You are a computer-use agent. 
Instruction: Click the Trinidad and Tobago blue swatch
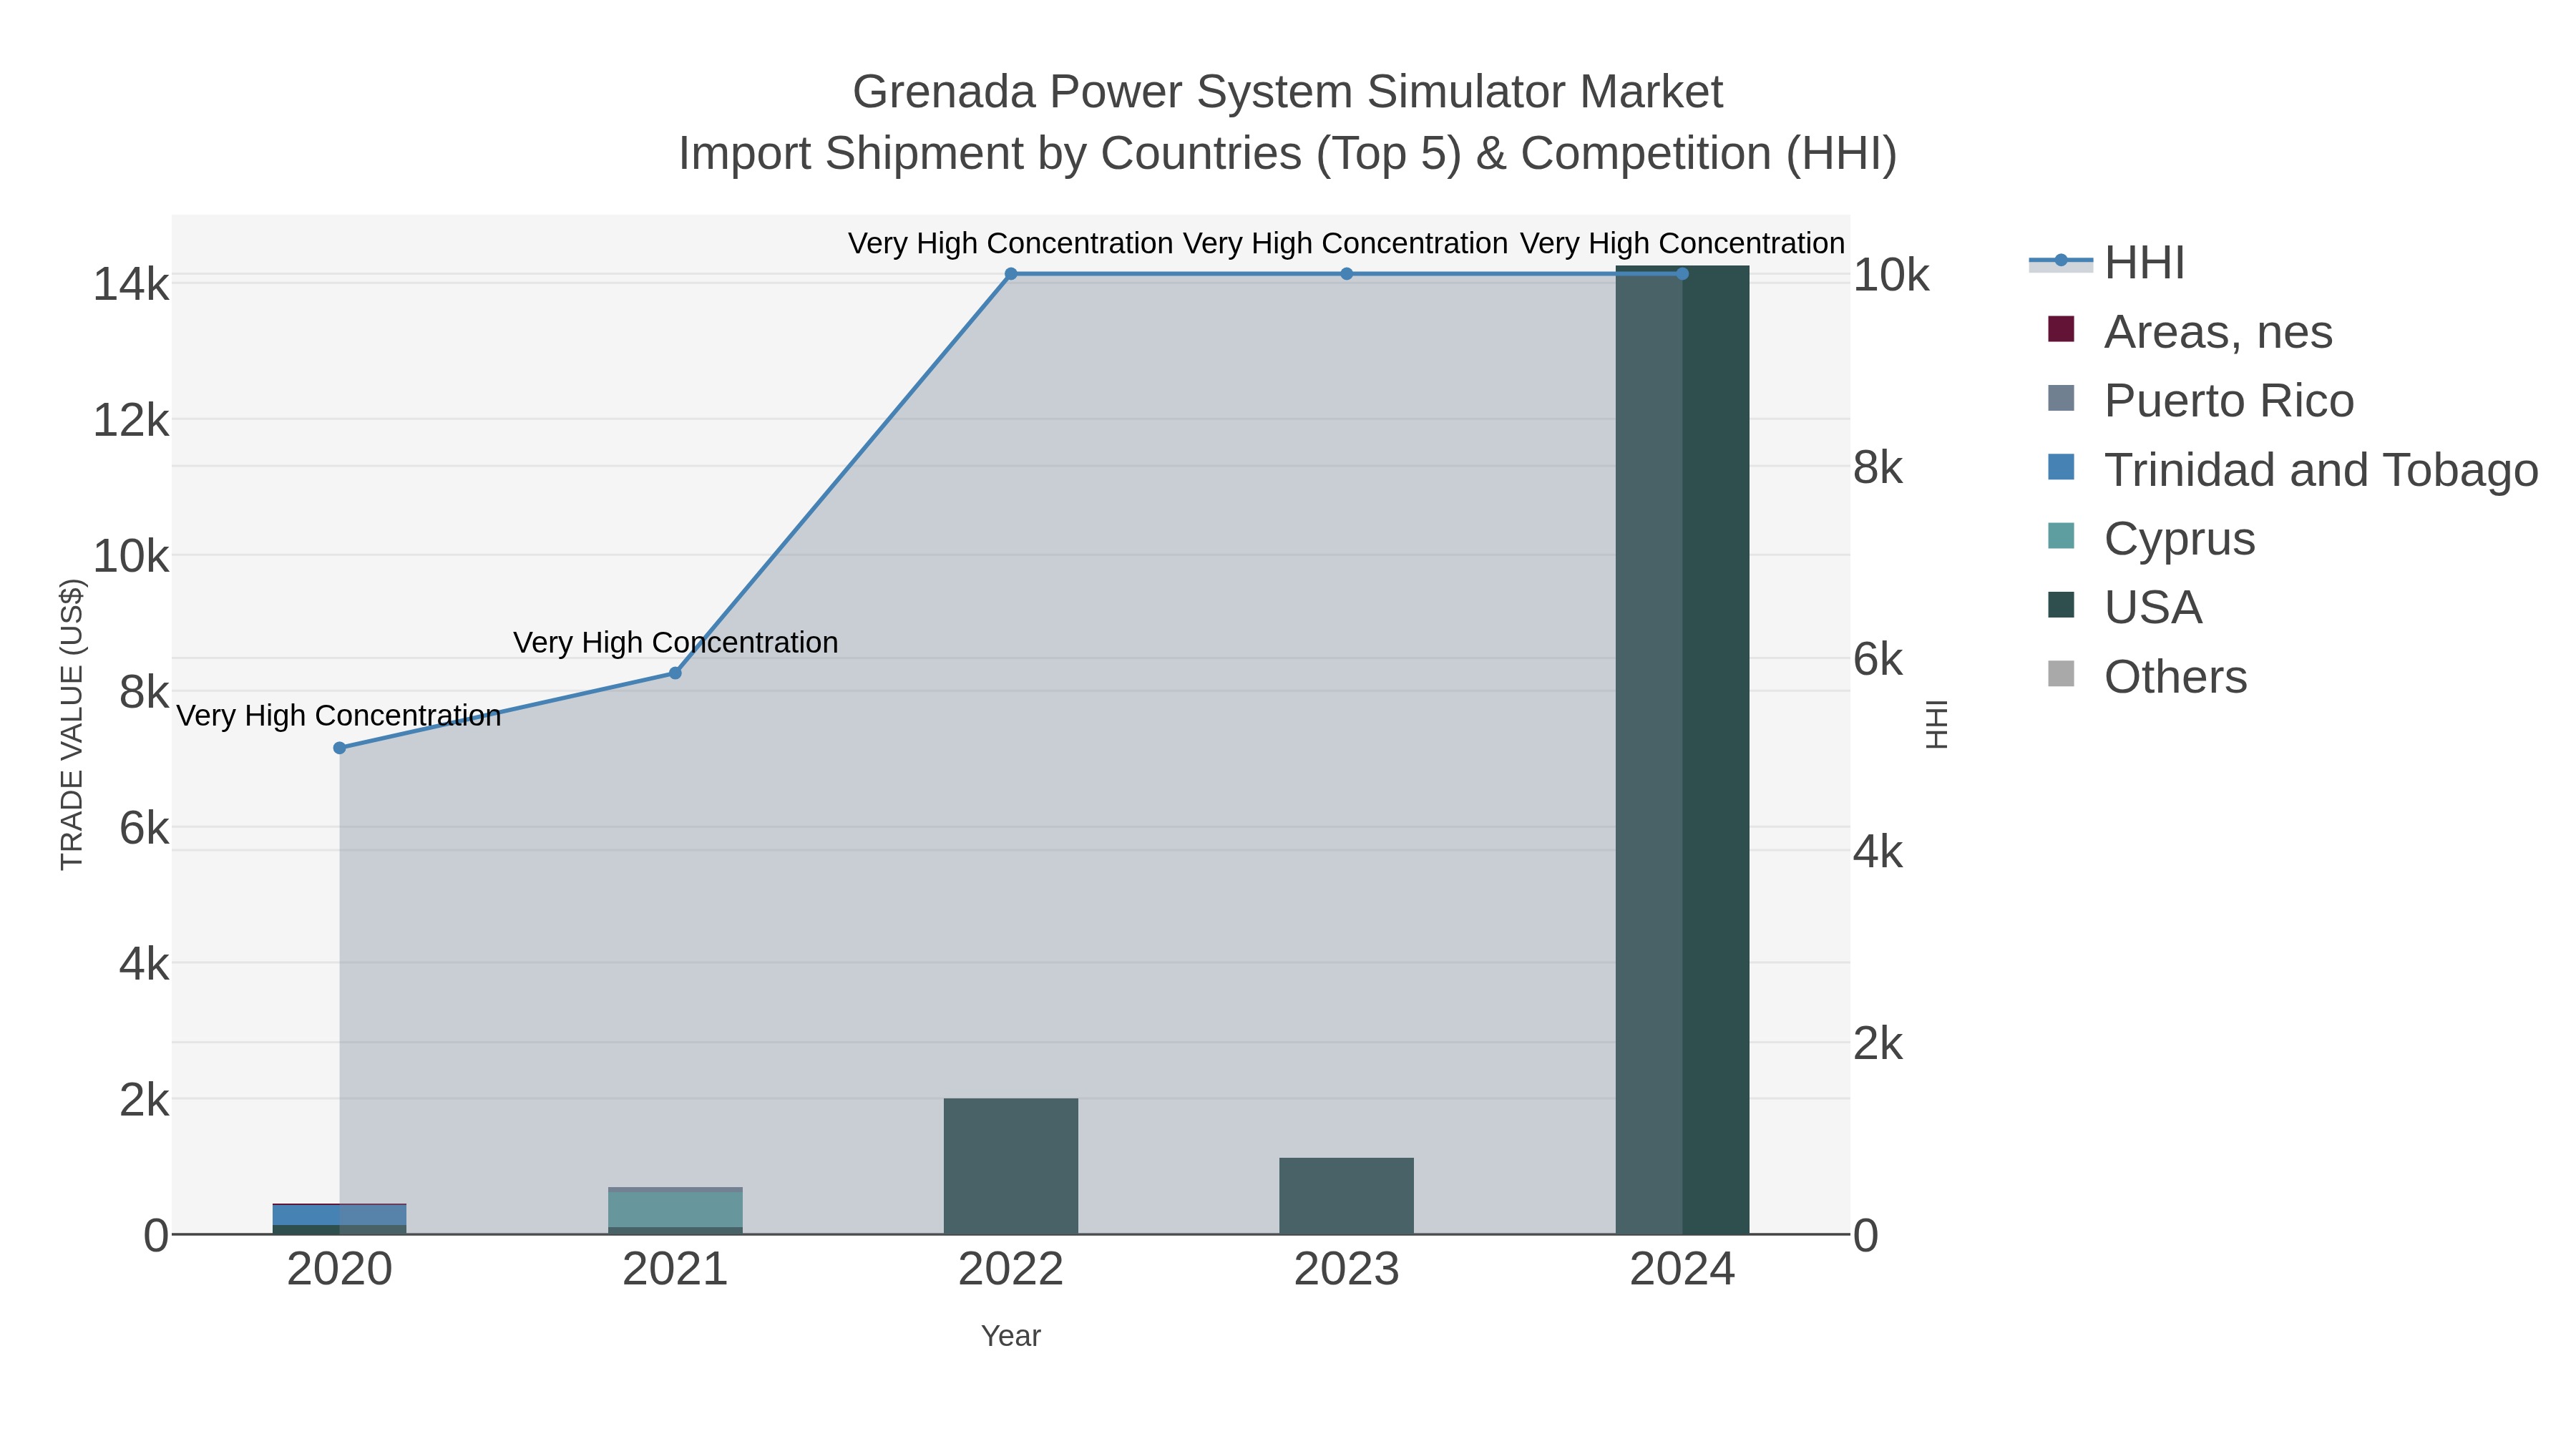[x=2061, y=467]
